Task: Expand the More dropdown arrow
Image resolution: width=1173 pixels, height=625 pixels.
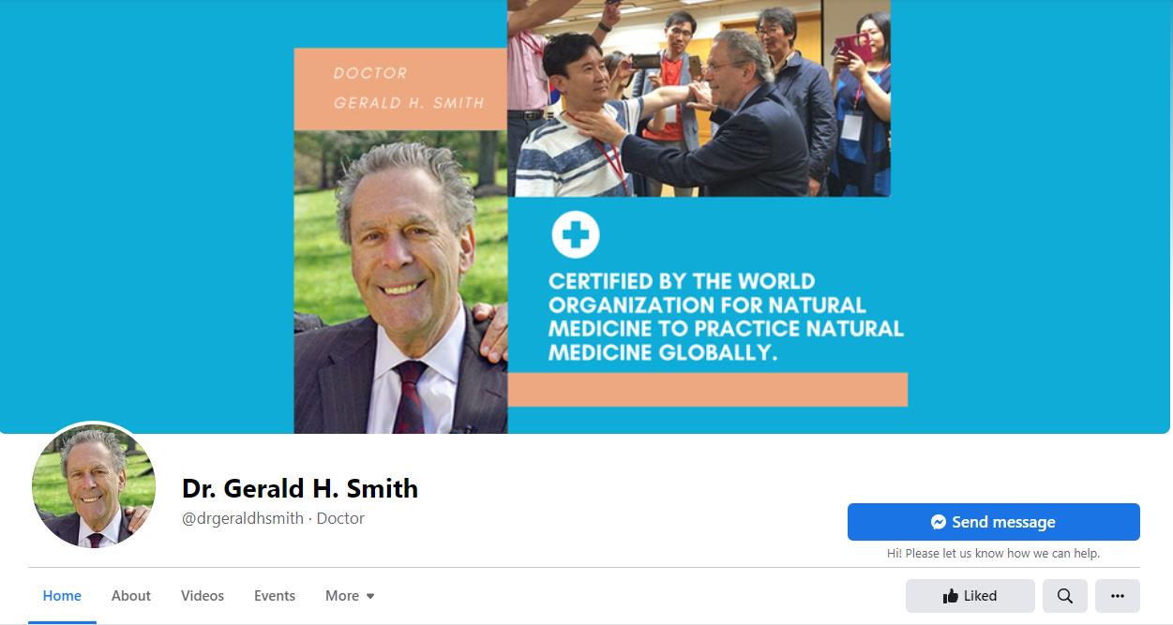Action: coord(370,596)
